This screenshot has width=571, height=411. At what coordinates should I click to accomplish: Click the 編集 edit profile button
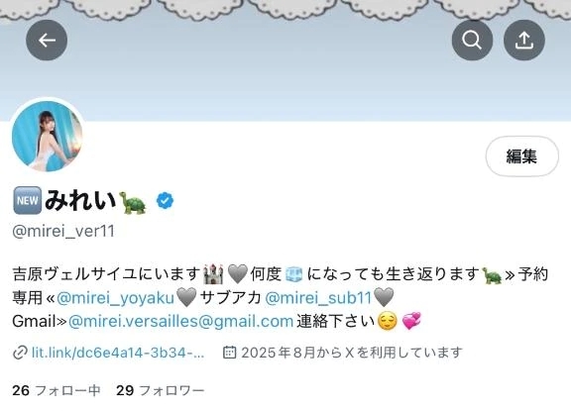tap(521, 156)
